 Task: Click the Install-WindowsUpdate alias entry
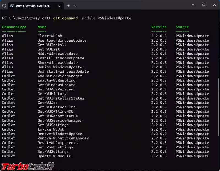coord(61,58)
